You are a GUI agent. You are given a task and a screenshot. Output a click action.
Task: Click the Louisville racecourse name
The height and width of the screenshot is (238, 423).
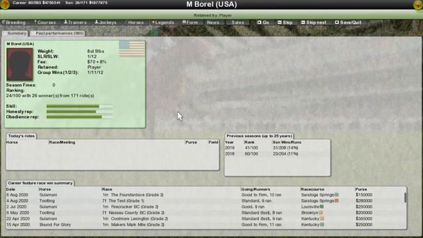[310, 207]
